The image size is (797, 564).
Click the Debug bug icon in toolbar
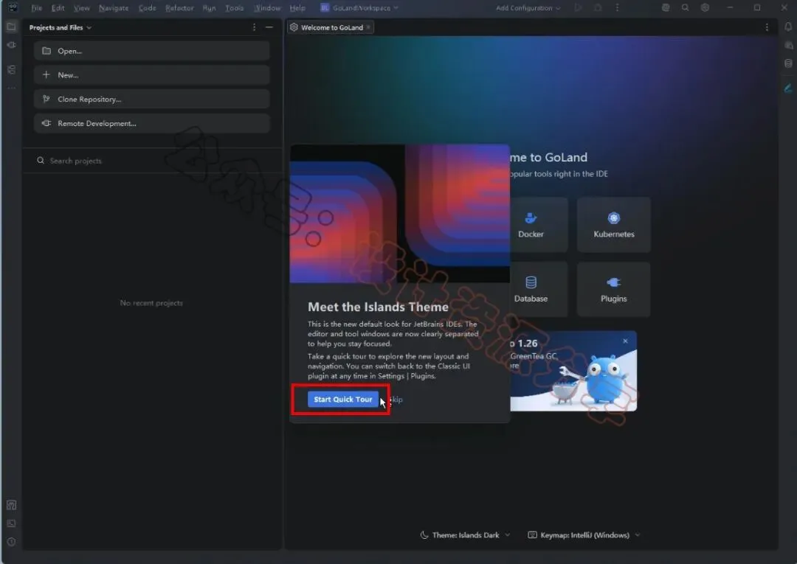598,7
